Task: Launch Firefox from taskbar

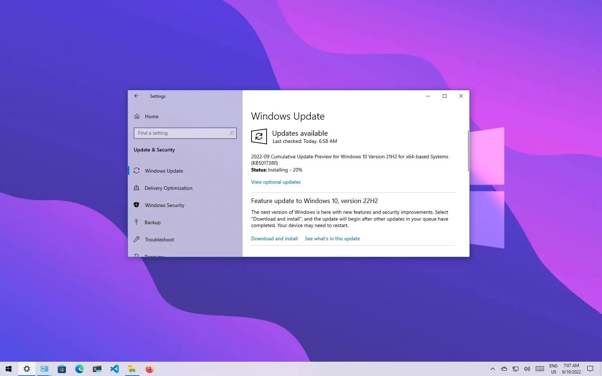Action: pos(149,369)
